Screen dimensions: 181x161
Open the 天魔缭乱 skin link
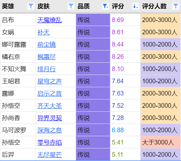[x=50, y=20]
